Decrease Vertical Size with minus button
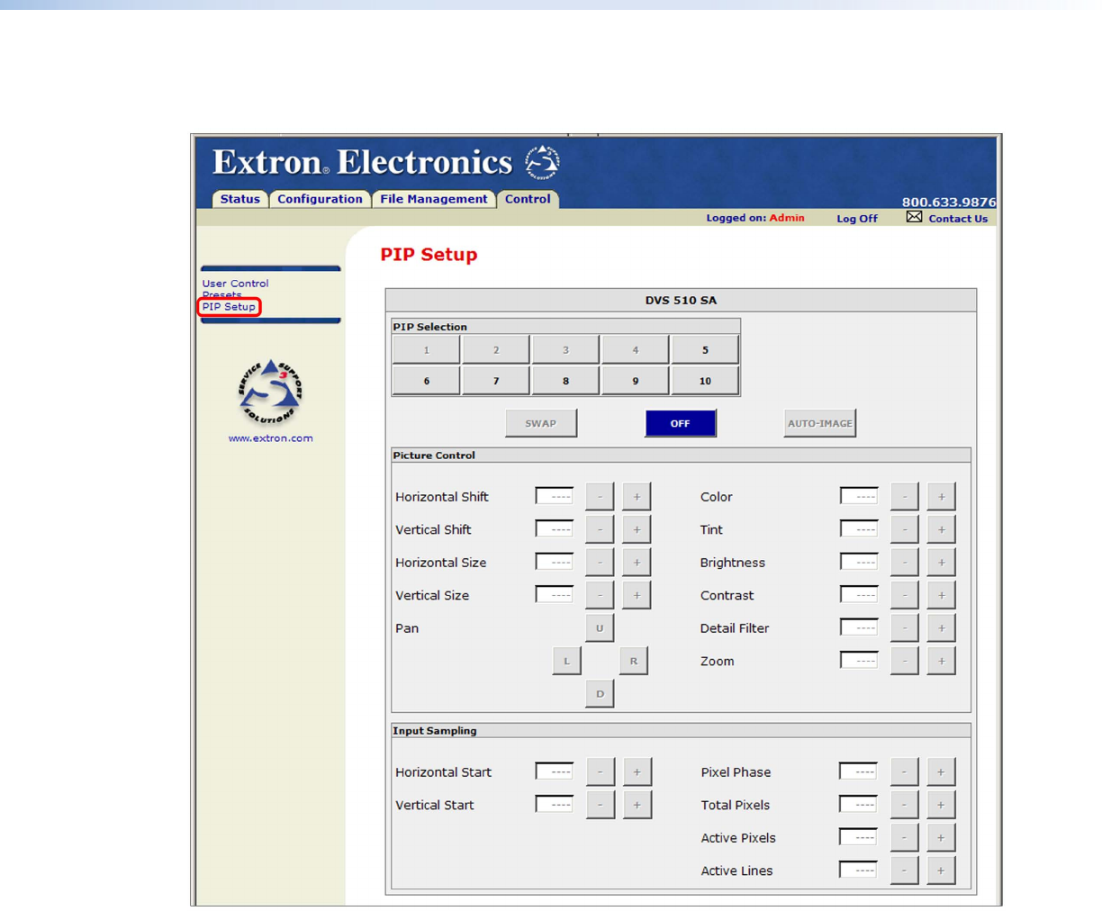This screenshot has height=911, width=1102. [600, 595]
